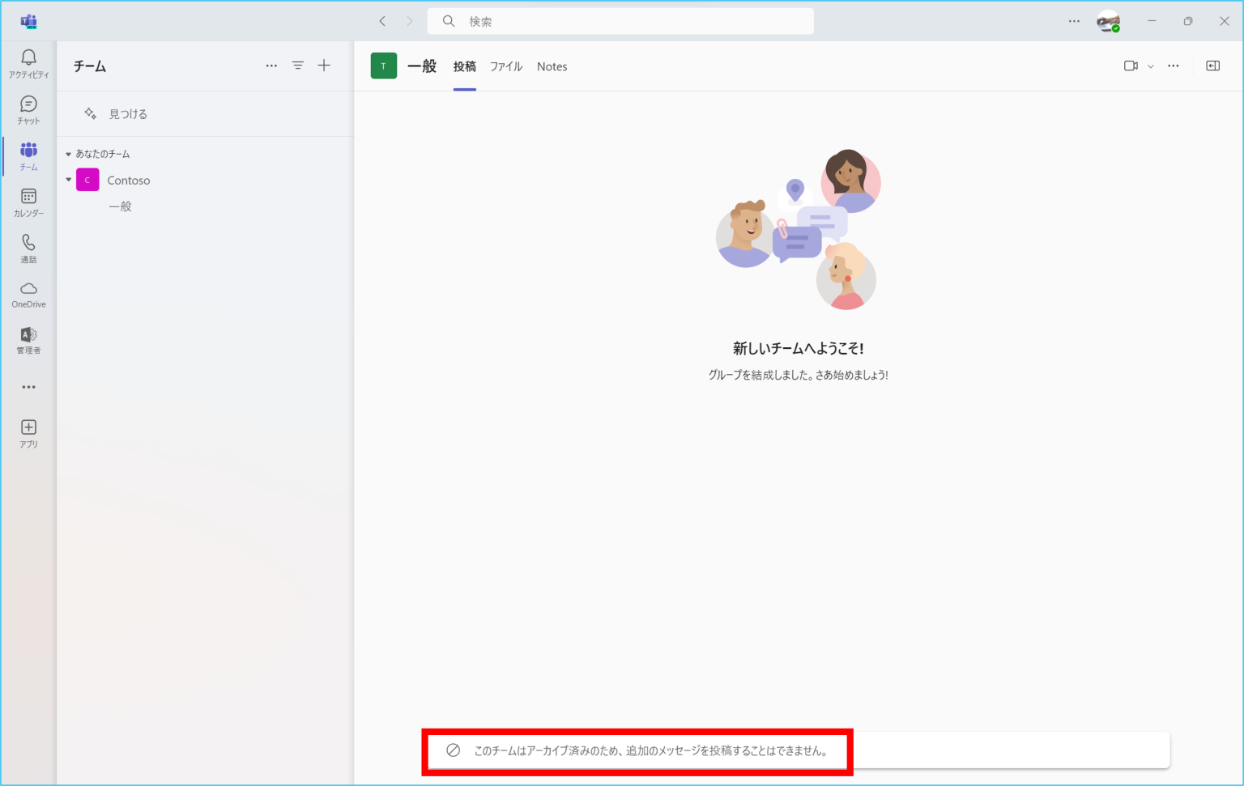Switch to the Notes tab
The image size is (1244, 786).
552,66
